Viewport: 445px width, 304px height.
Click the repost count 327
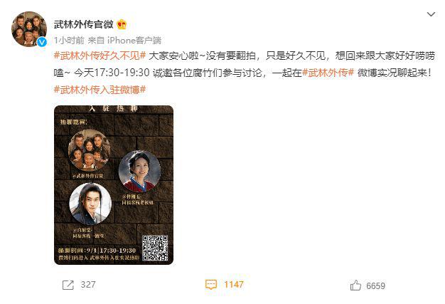[88, 285]
